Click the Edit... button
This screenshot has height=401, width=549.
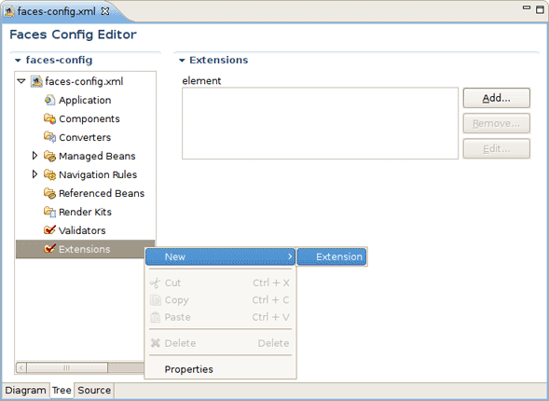tap(497, 149)
